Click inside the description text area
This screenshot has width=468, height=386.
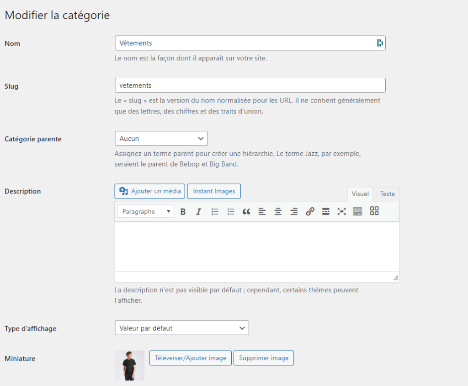coord(257,247)
